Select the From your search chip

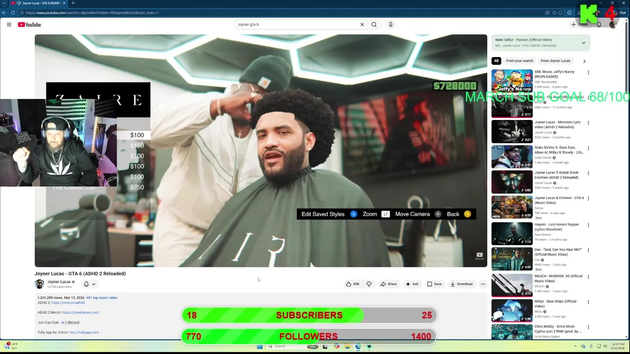coord(519,61)
